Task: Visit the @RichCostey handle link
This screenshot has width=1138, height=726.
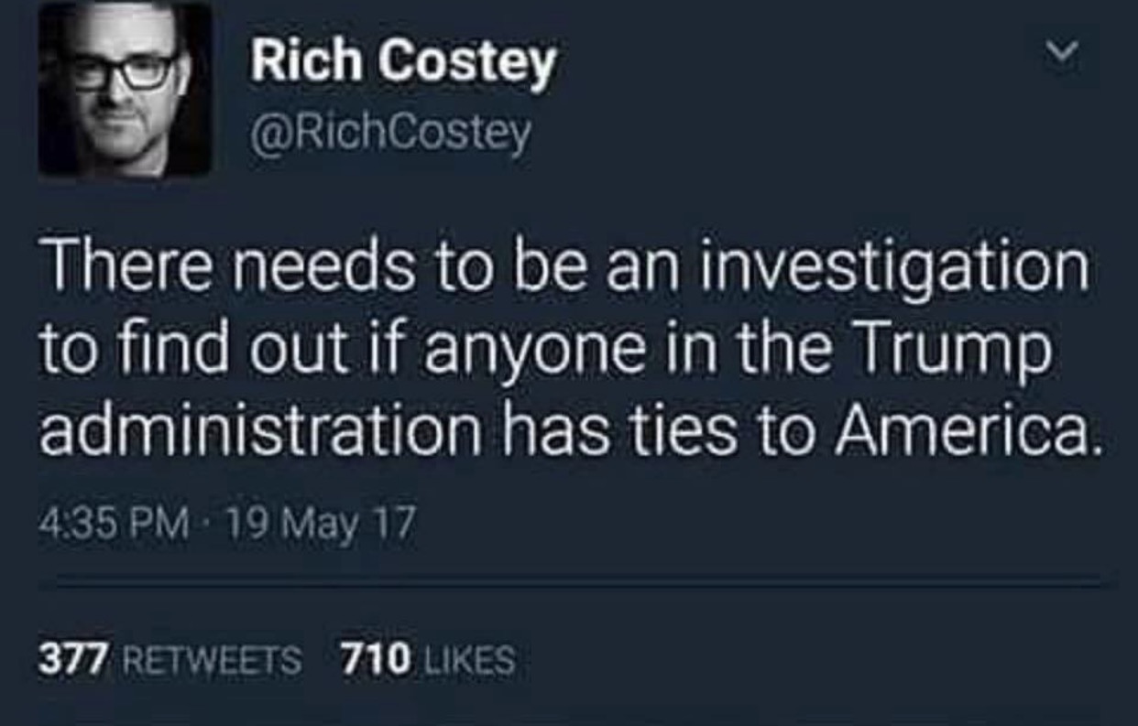Action: pyautogui.click(x=390, y=136)
